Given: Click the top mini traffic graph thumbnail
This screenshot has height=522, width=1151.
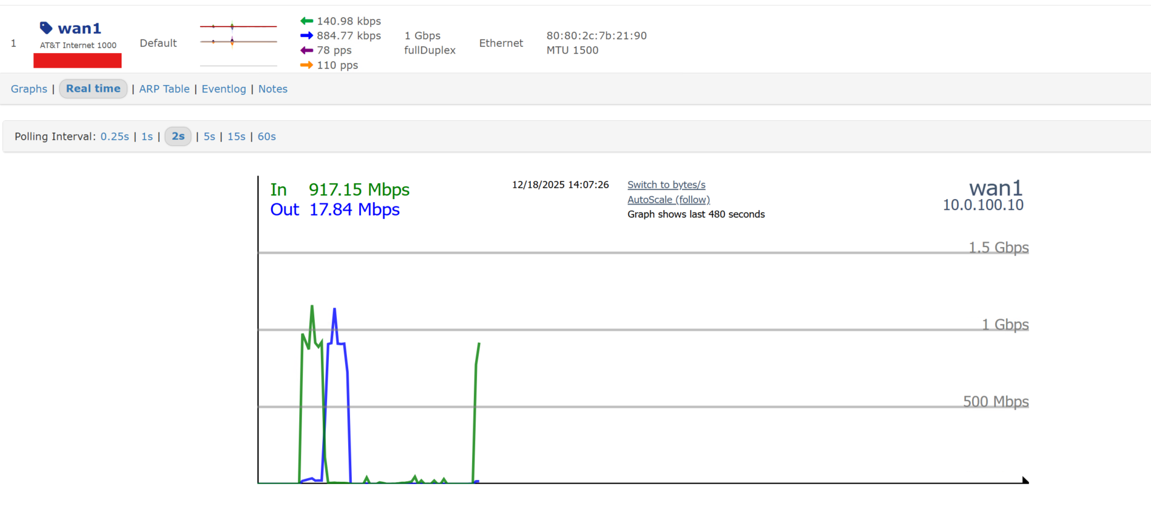Looking at the screenshot, I should 238,27.
